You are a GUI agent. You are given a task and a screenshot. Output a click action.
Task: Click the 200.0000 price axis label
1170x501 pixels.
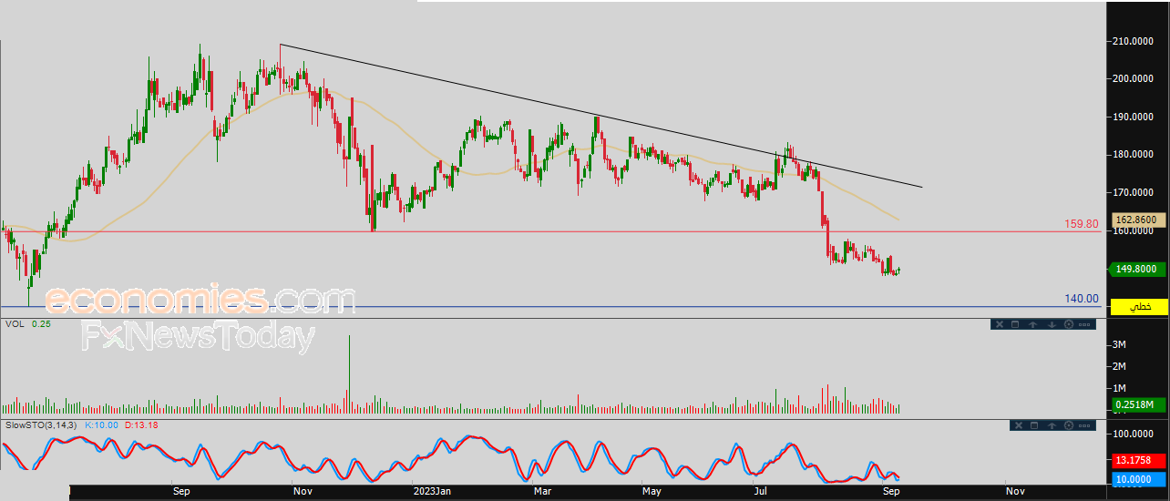1135,78
